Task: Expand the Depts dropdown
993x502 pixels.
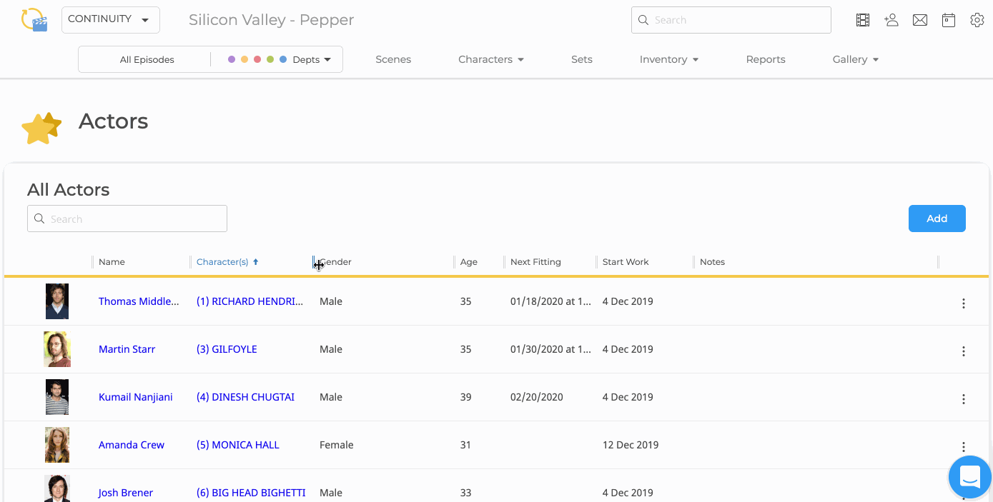Action: tap(312, 59)
